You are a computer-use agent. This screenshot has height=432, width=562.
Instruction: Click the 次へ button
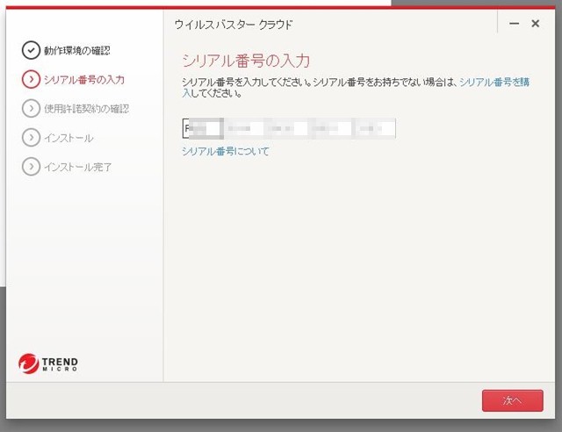click(x=513, y=400)
